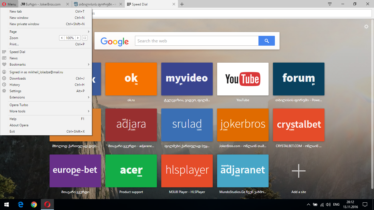Image resolution: width=374 pixels, height=210 pixels.
Task: Open the adjara speed dial tile
Action: 131,125
